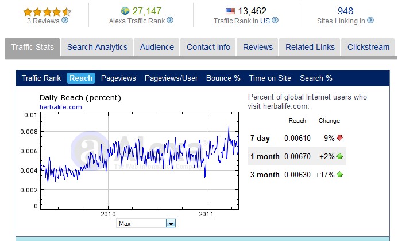Click the 3 month row label

pyautogui.click(x=265, y=175)
